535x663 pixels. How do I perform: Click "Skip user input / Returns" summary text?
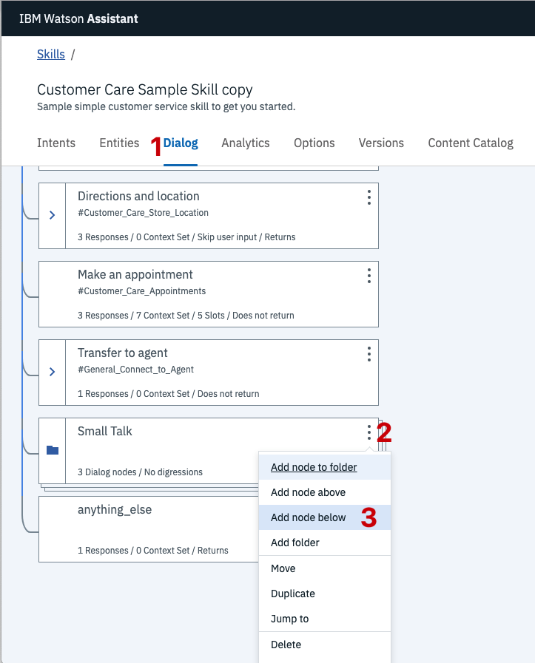246,237
